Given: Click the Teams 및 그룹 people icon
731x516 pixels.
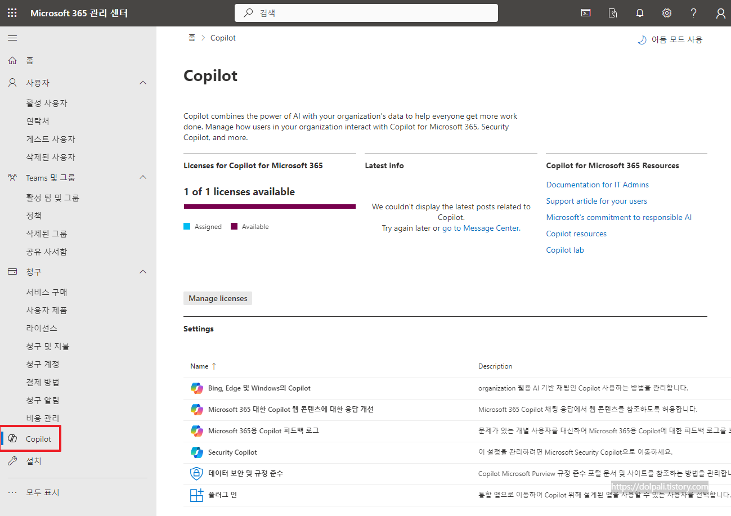Looking at the screenshot, I should pyautogui.click(x=12, y=177).
